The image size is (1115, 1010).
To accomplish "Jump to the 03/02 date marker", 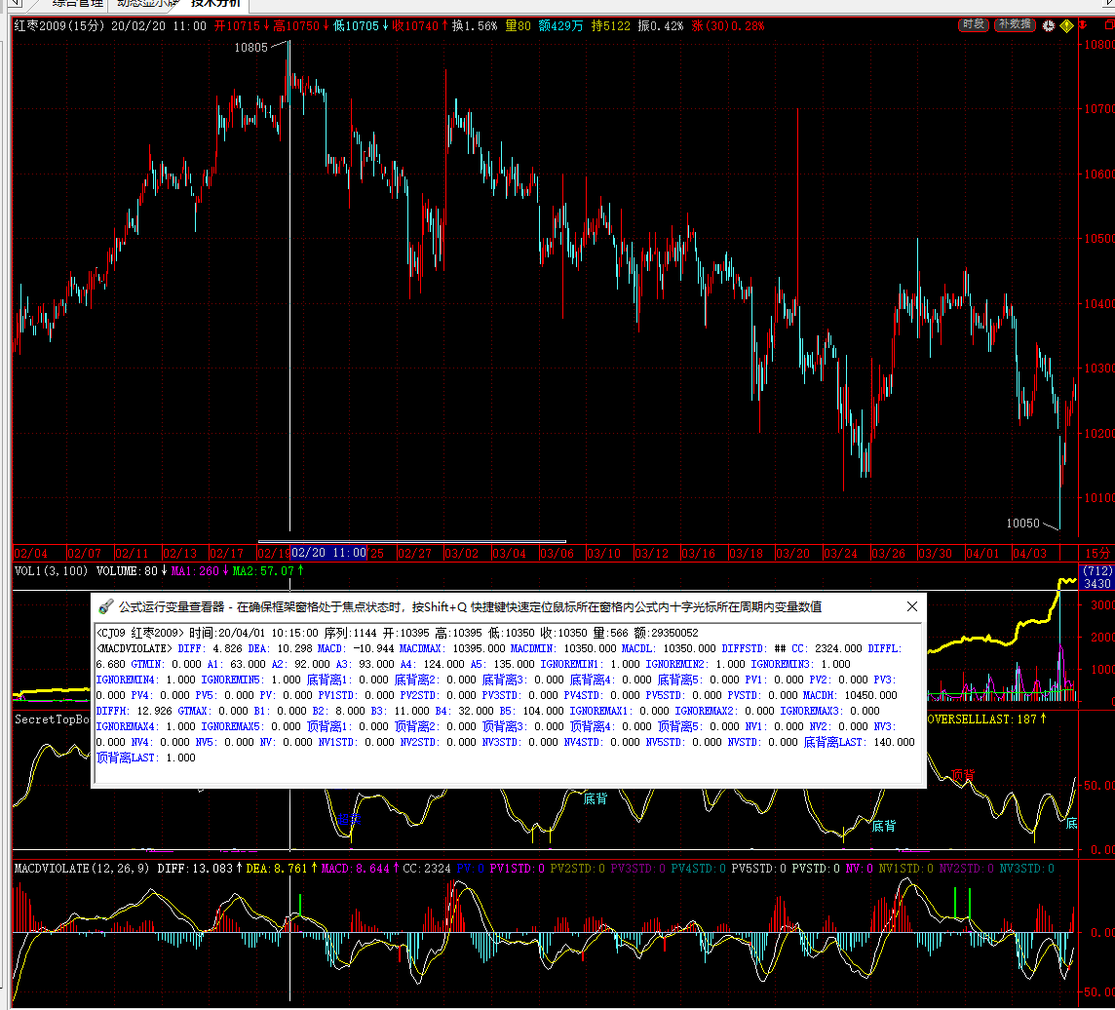I will 462,554.
